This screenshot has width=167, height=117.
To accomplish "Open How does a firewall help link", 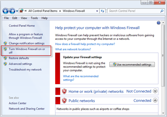I will click(x=85, y=44).
